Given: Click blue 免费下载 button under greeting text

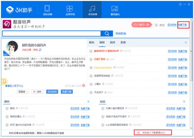Looking at the screenshot, I should coord(67,92).
